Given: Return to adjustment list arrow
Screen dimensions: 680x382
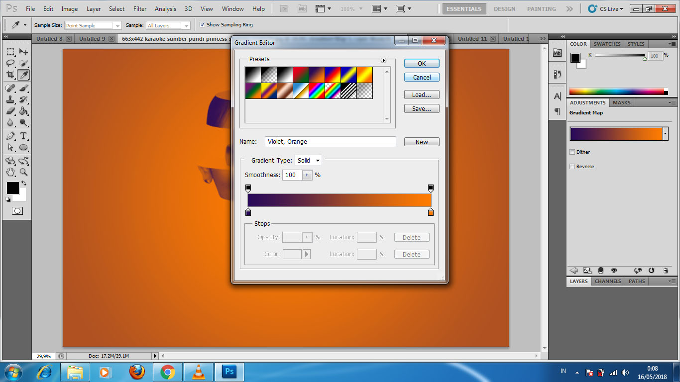Looking at the screenshot, I should click(x=573, y=271).
